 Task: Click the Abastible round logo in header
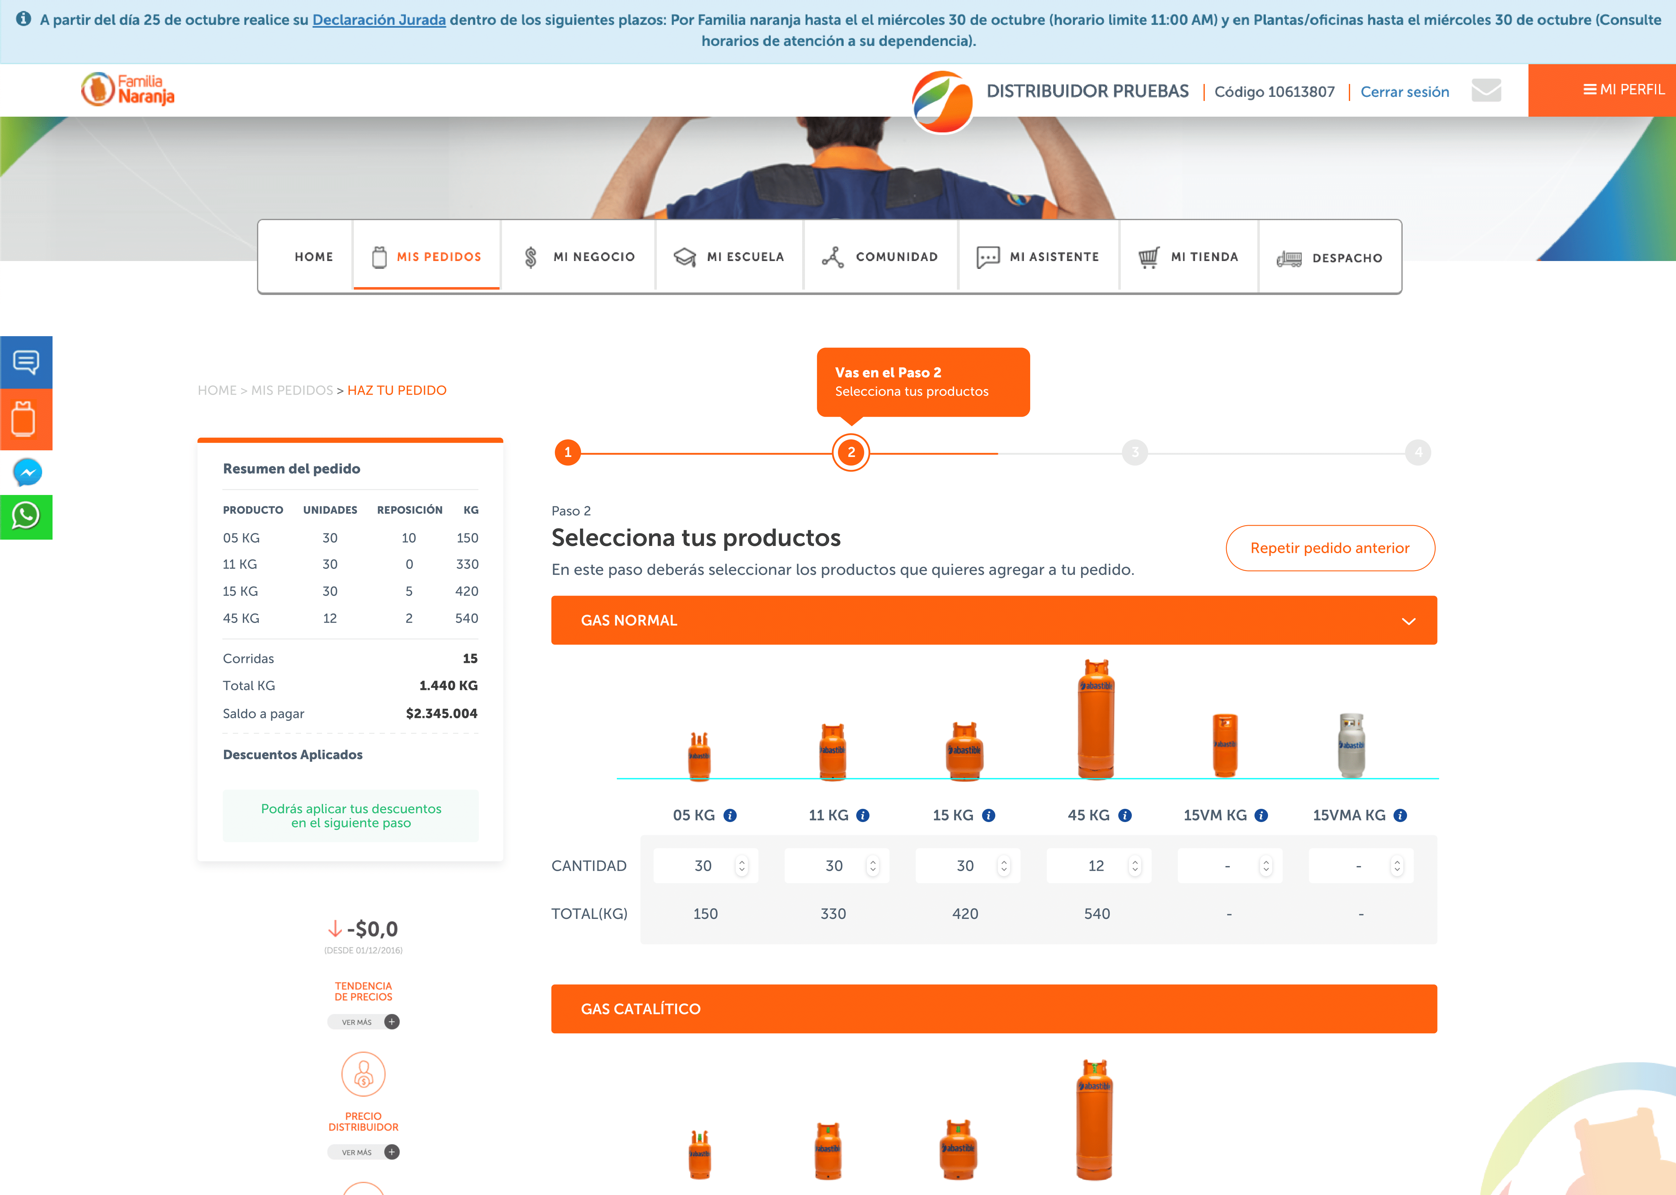(942, 102)
